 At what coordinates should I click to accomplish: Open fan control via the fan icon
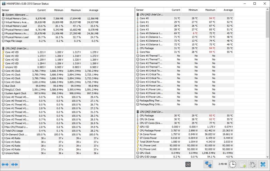(x=188, y=164)
